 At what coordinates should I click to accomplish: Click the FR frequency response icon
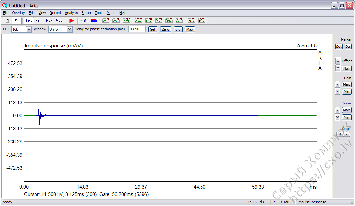click(x=106, y=21)
